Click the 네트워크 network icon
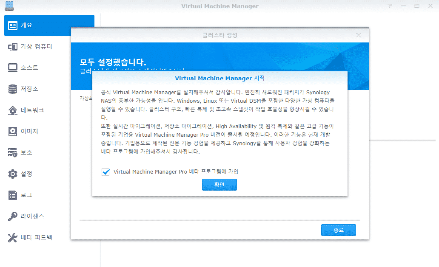 (13, 110)
